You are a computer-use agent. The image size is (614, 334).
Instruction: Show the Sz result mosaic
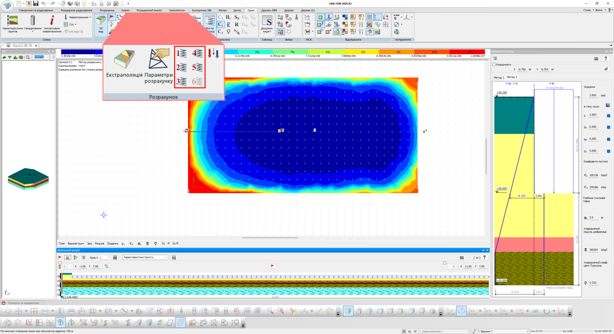point(237,17)
